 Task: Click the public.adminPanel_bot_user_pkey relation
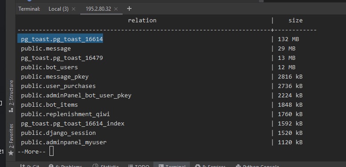tap(76, 96)
